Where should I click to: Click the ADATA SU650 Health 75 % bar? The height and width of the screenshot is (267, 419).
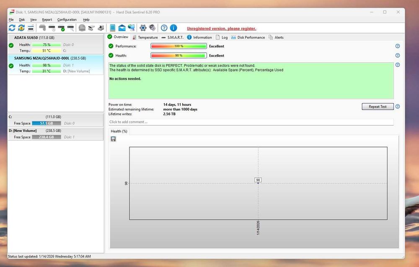click(47, 45)
